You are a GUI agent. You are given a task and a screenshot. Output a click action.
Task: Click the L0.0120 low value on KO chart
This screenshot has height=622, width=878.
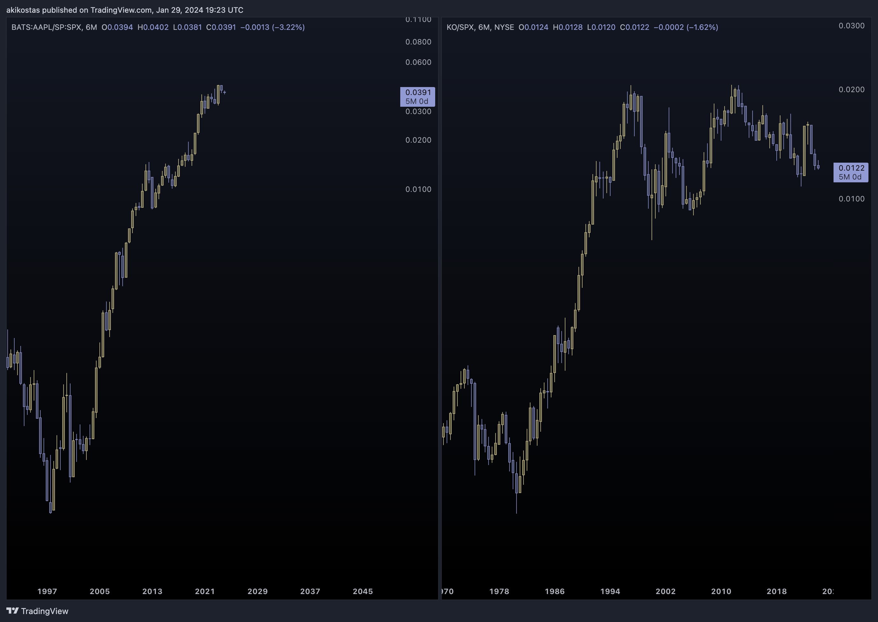pyautogui.click(x=601, y=27)
